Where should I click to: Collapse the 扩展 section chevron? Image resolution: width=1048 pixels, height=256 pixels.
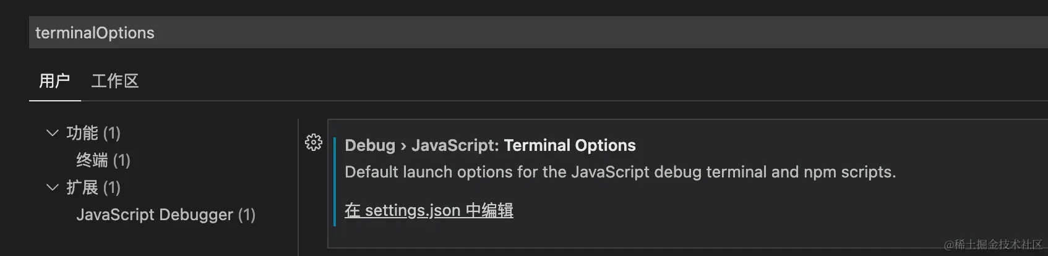53,187
